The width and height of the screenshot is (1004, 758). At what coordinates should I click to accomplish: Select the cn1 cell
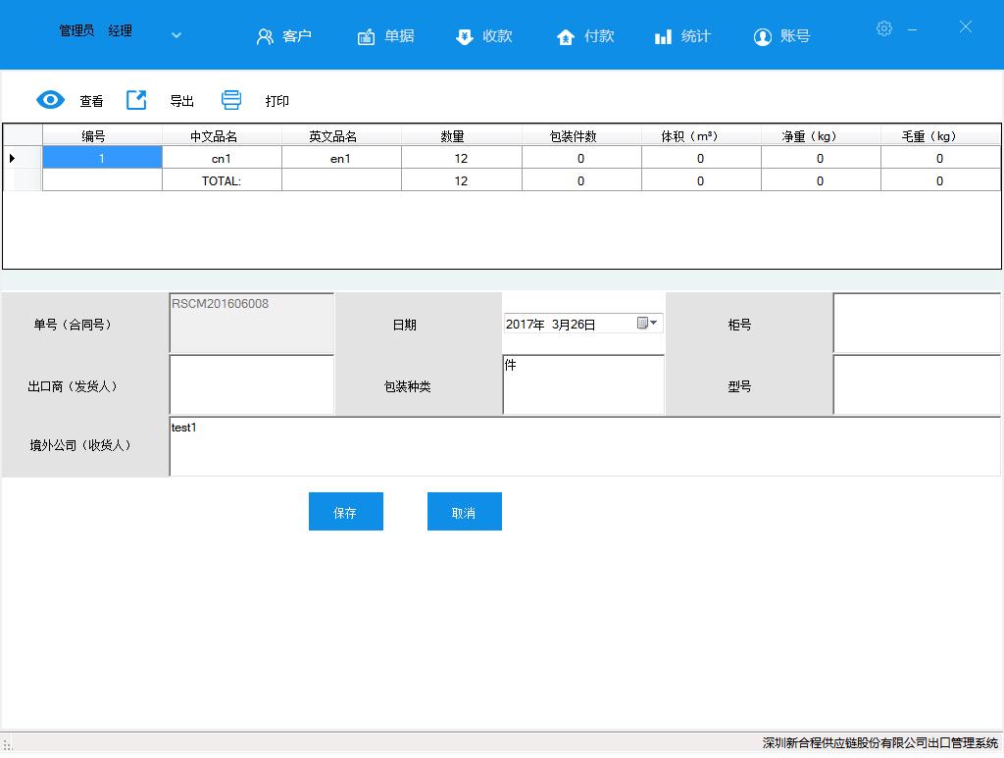tap(222, 158)
